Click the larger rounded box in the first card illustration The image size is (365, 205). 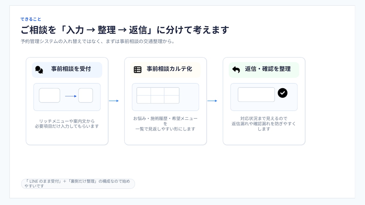click(49, 95)
